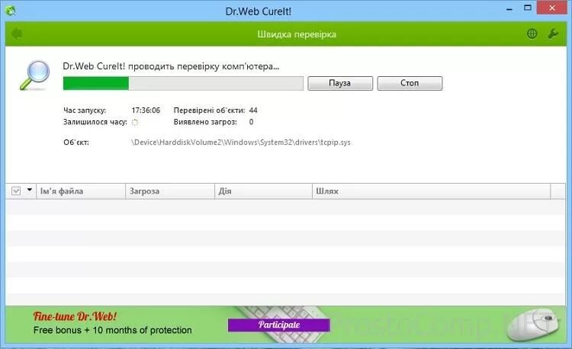Click the Dr.Web spider logo in title bar
572x349 pixels.
point(11,11)
